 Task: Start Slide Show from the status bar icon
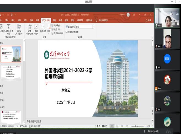pyautogui.click(x=127, y=126)
